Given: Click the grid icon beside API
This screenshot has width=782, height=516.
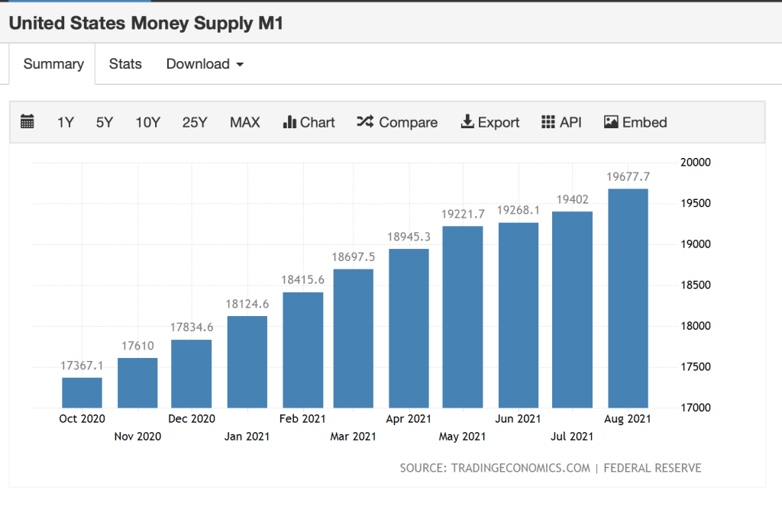Looking at the screenshot, I should click(548, 122).
